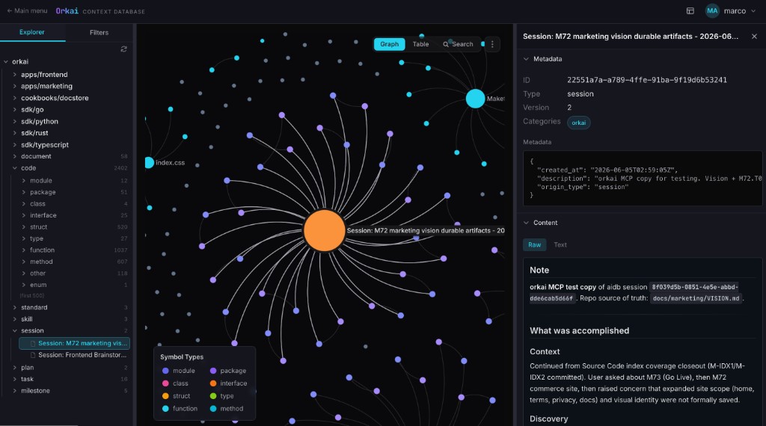Screen dimensions: 766x426
Task: Click the refresh icon in Explorer panel
Action: 123,49
